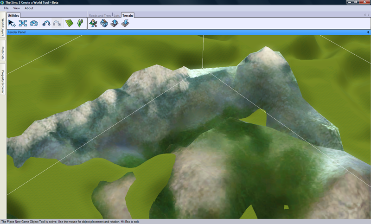The height and width of the screenshot is (224, 371).
Task: Open the File menu
Action: tap(6, 8)
